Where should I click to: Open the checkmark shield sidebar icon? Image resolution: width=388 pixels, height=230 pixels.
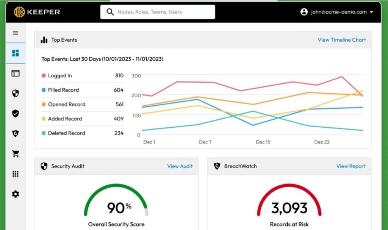click(x=15, y=113)
